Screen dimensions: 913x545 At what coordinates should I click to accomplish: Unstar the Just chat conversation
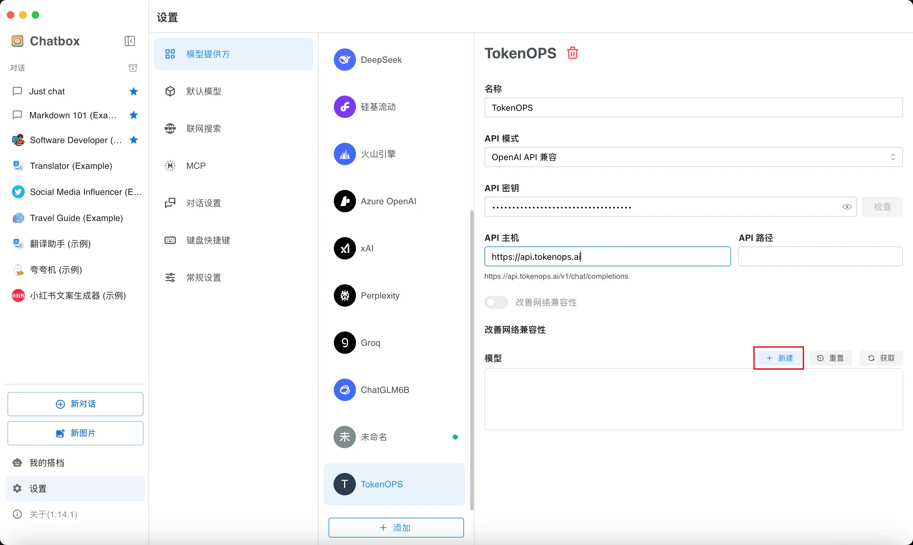click(x=134, y=92)
